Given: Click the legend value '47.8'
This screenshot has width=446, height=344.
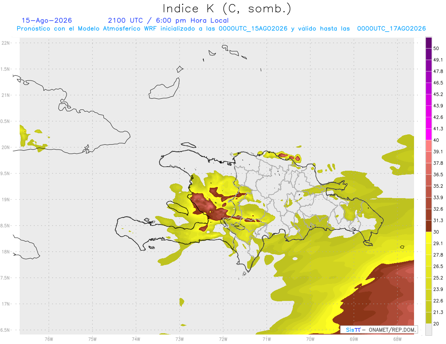Looking at the screenshot, I should point(438,71).
